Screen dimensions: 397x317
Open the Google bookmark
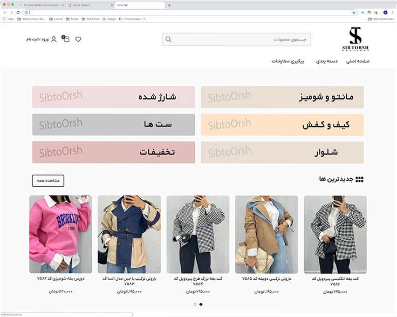point(110,19)
